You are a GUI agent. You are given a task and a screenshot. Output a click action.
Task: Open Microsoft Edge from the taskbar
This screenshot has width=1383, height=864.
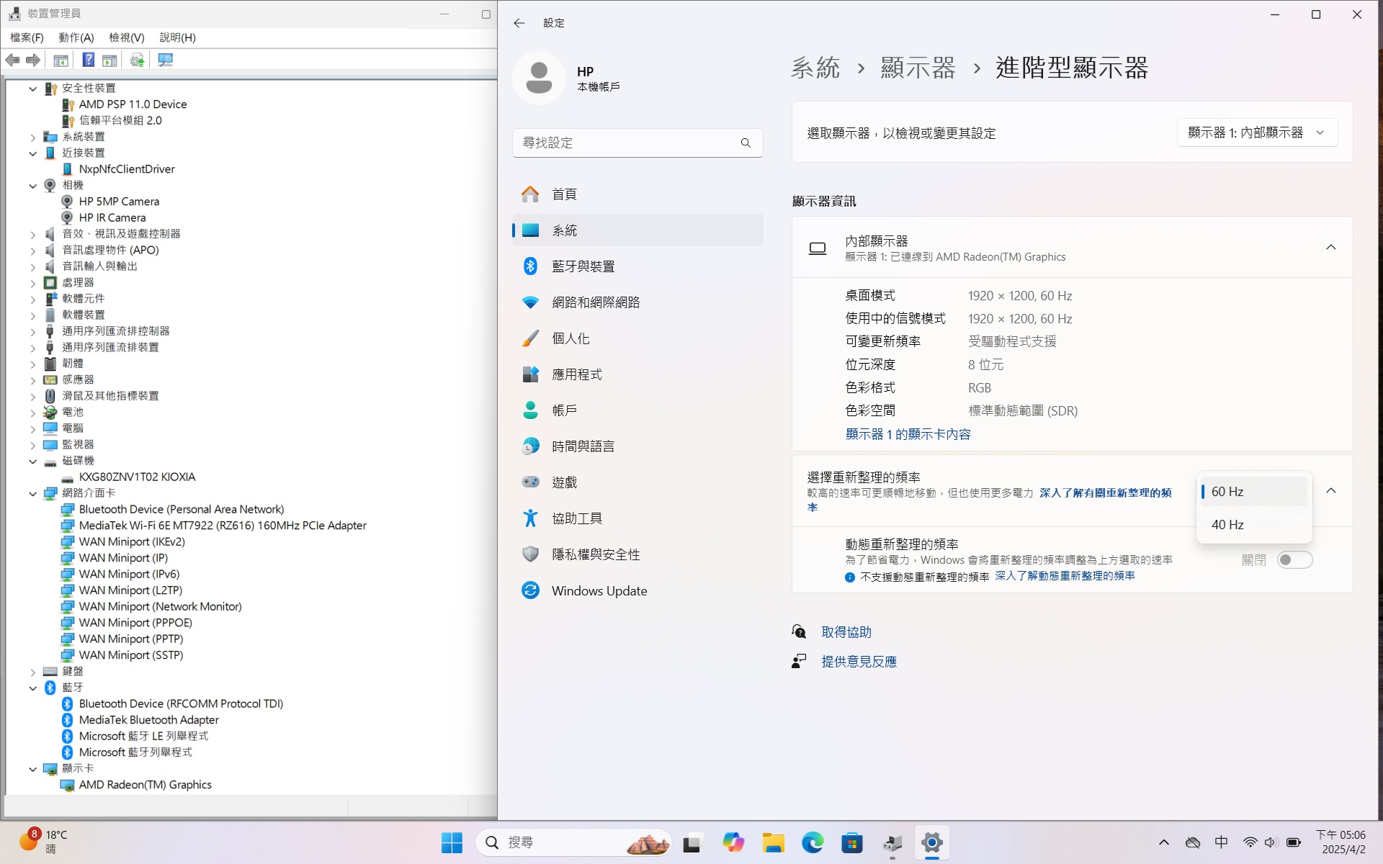point(813,842)
